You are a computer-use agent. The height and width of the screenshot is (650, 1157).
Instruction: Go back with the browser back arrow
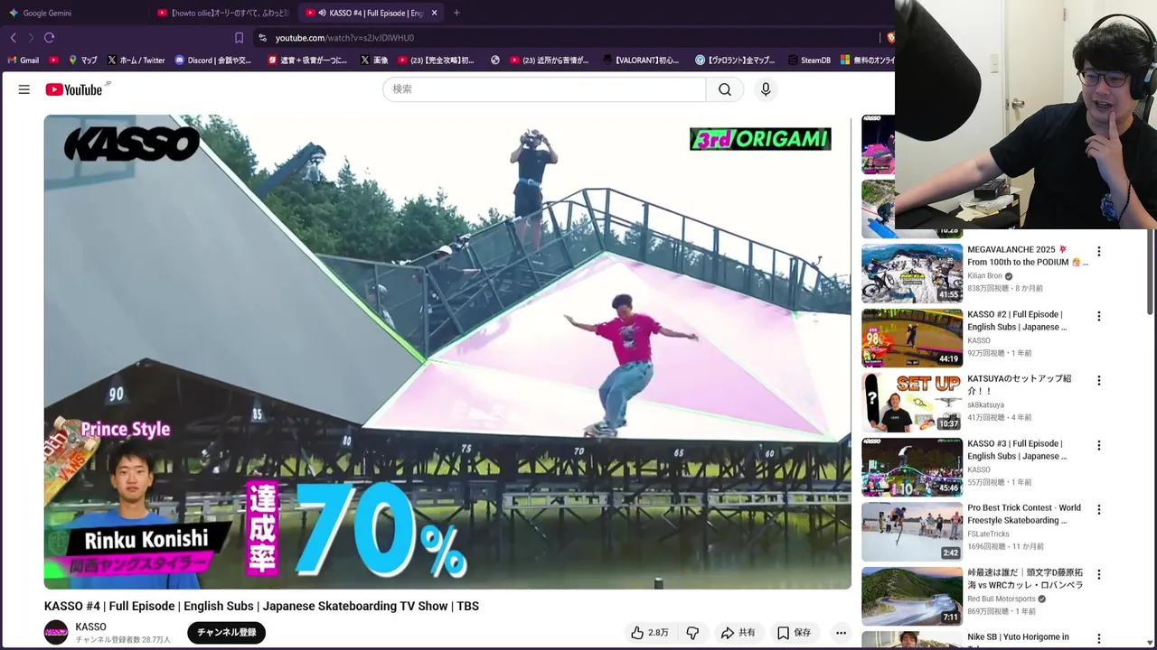pos(13,38)
